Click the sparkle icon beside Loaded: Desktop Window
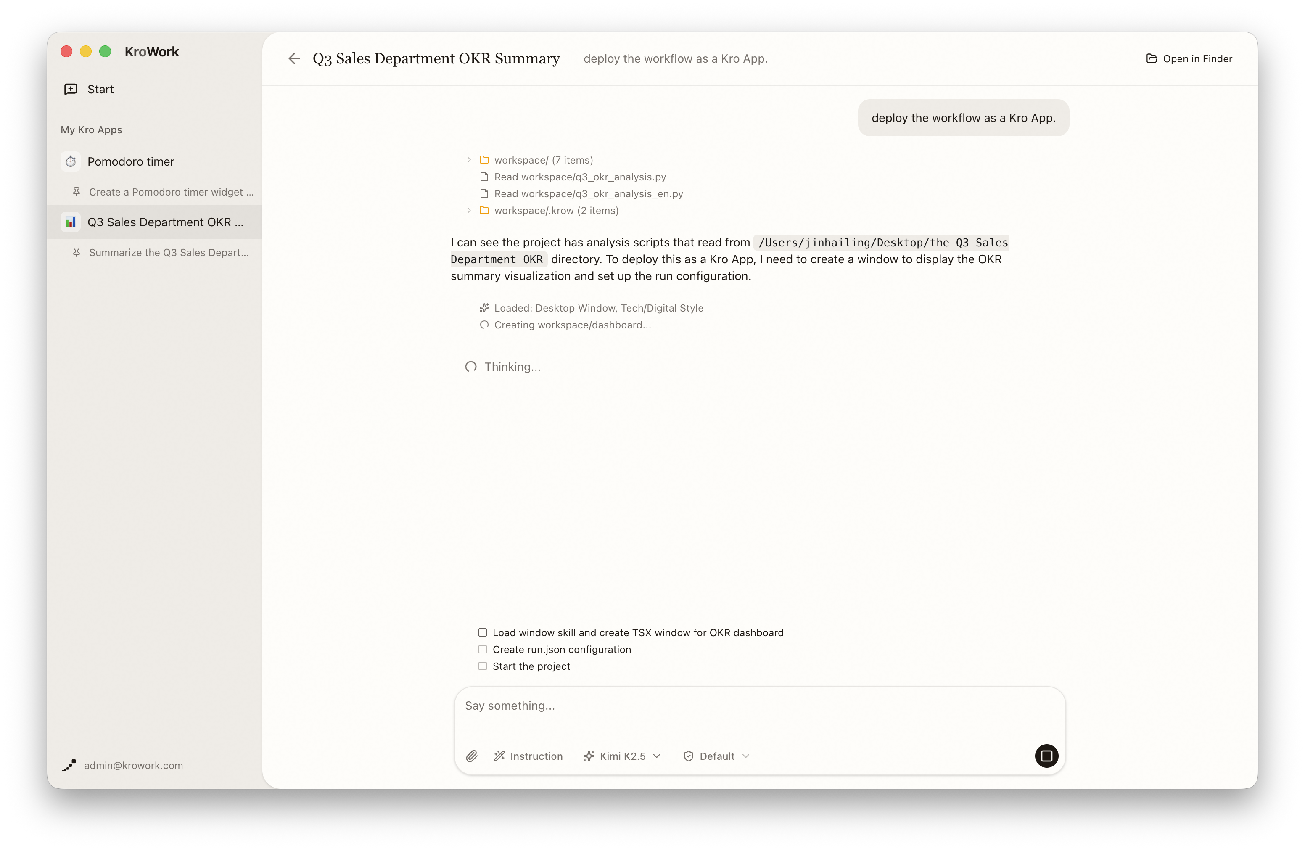Viewport: 1305px width, 851px height. (x=484, y=308)
